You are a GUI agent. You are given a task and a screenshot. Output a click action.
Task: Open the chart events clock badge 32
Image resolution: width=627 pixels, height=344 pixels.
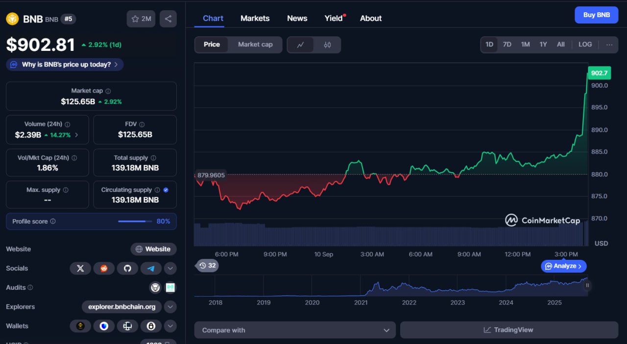point(207,266)
